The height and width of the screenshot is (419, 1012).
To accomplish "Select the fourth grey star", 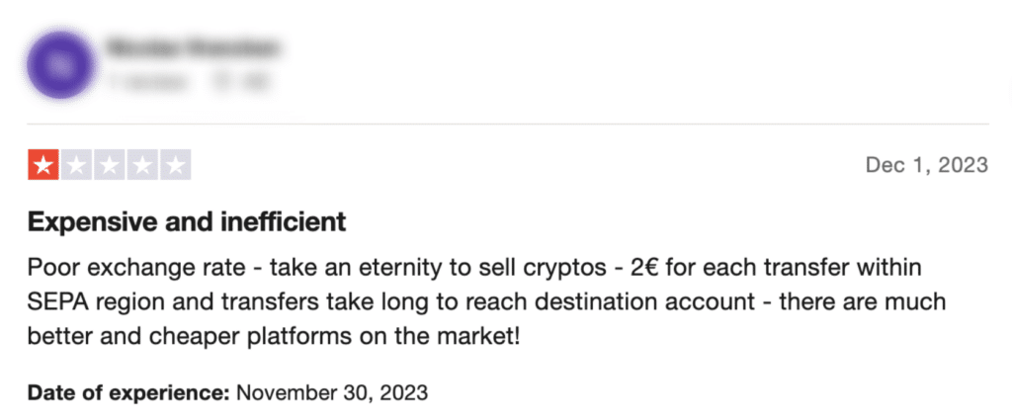I will pyautogui.click(x=142, y=165).
